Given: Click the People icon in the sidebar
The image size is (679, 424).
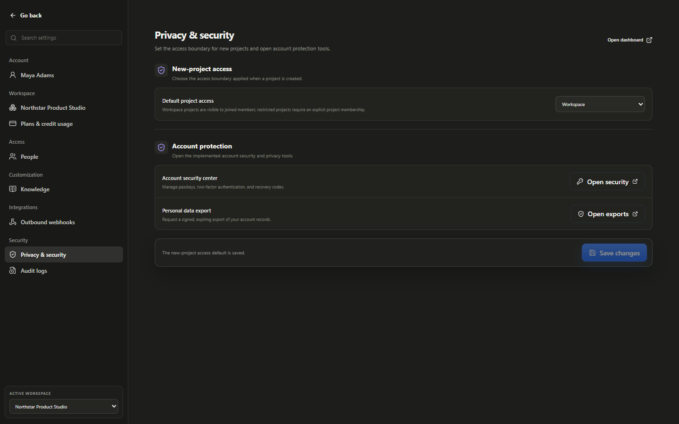Looking at the screenshot, I should (x=13, y=156).
